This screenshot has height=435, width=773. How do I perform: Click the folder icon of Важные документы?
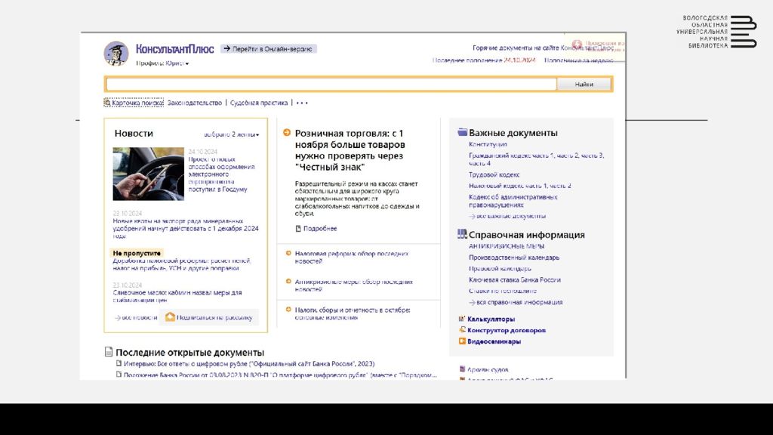pos(463,132)
